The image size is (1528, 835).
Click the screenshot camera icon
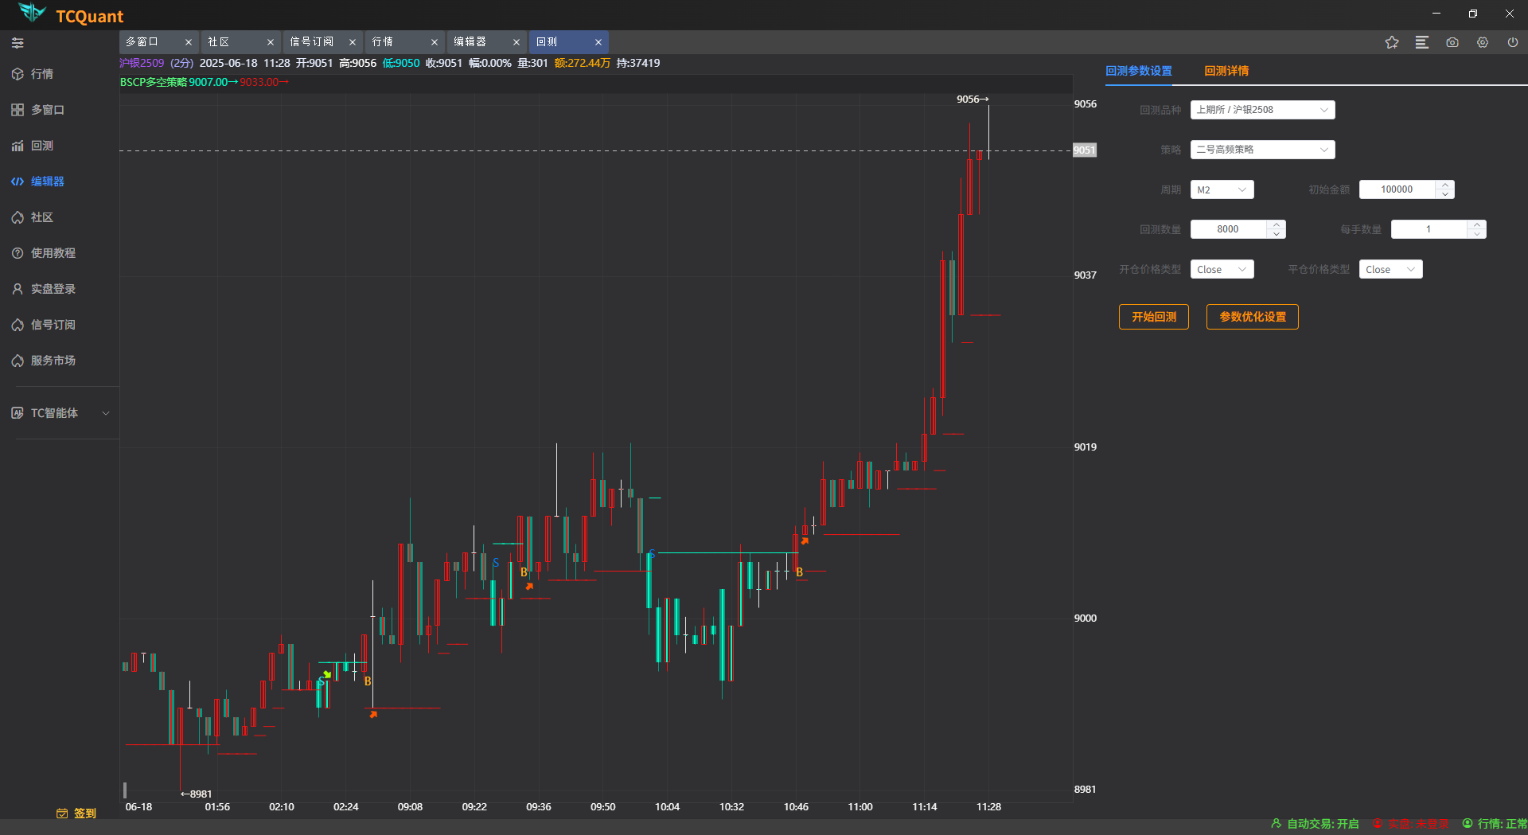pyautogui.click(x=1452, y=43)
